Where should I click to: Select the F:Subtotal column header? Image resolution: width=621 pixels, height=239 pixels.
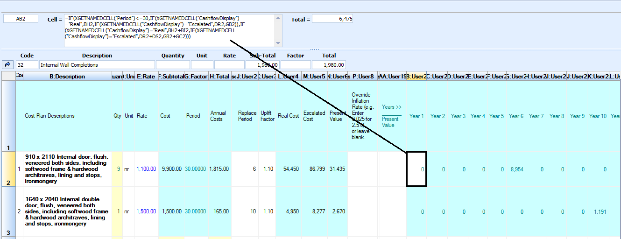pos(170,76)
